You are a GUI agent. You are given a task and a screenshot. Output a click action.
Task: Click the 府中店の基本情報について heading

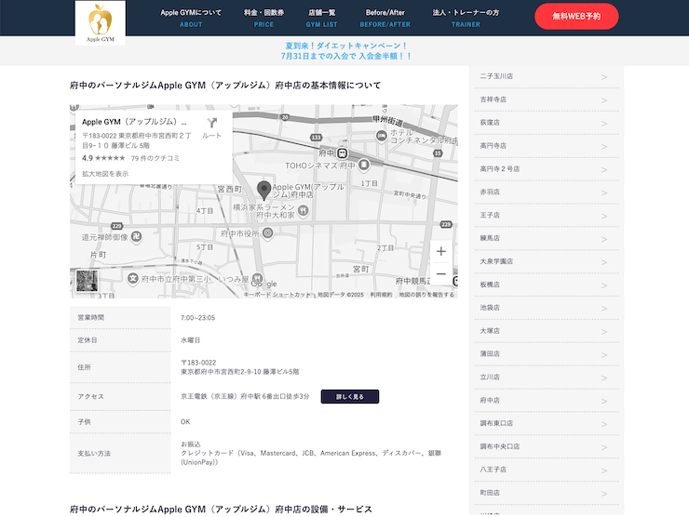225,86
